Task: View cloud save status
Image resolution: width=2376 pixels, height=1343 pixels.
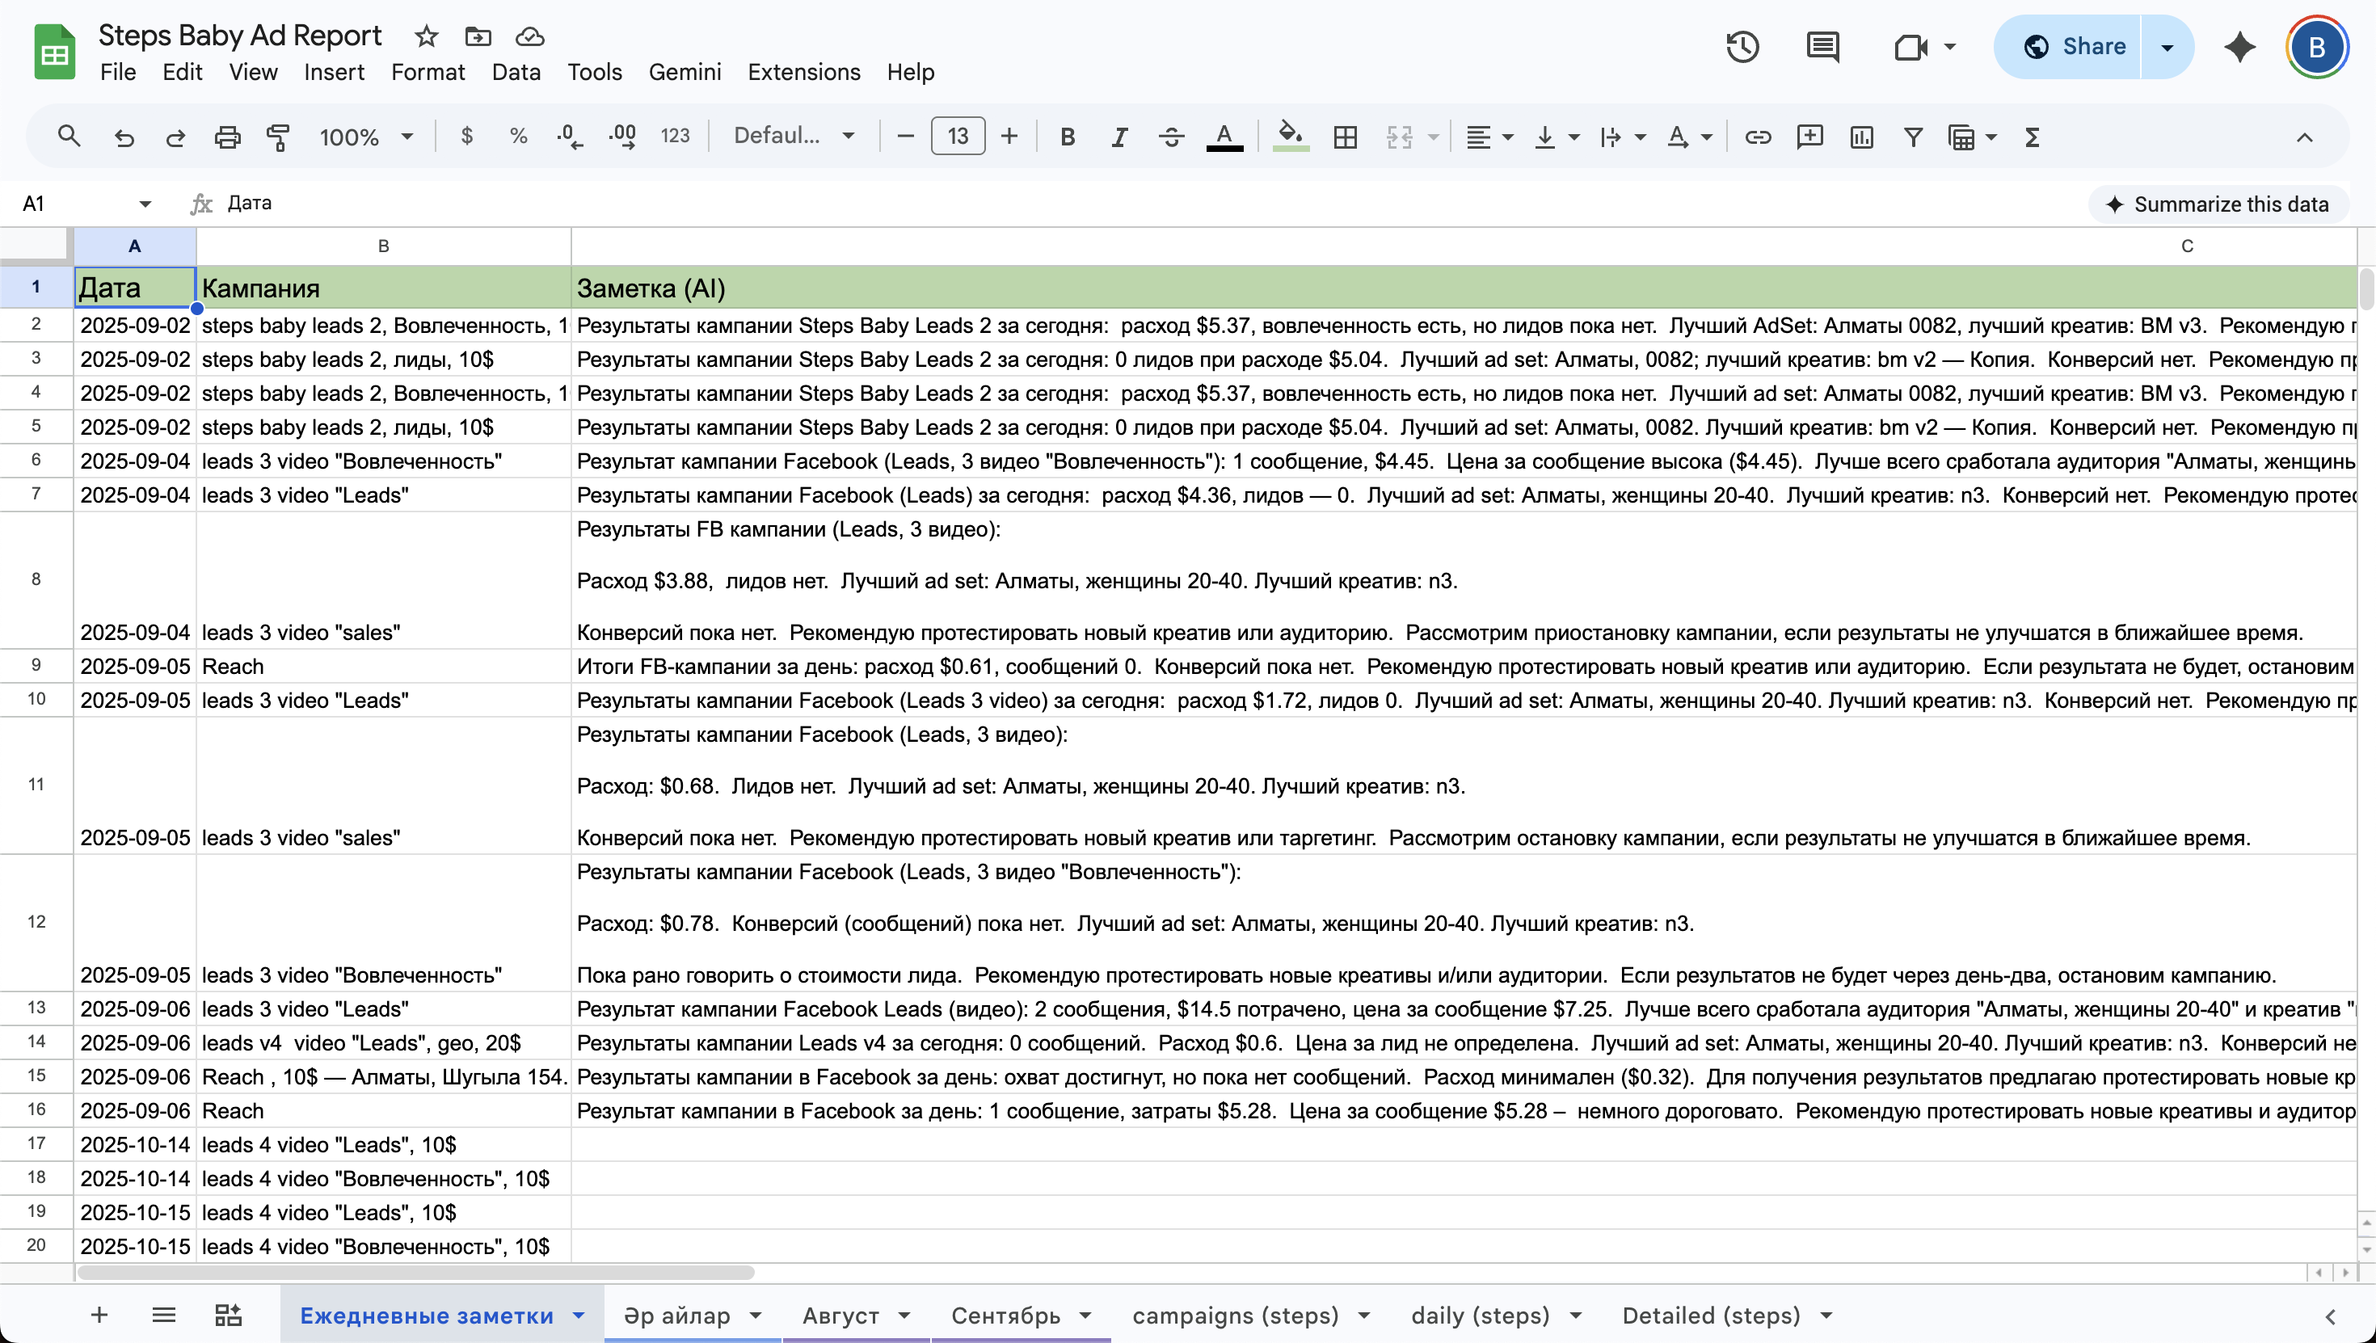Action: pos(529,36)
